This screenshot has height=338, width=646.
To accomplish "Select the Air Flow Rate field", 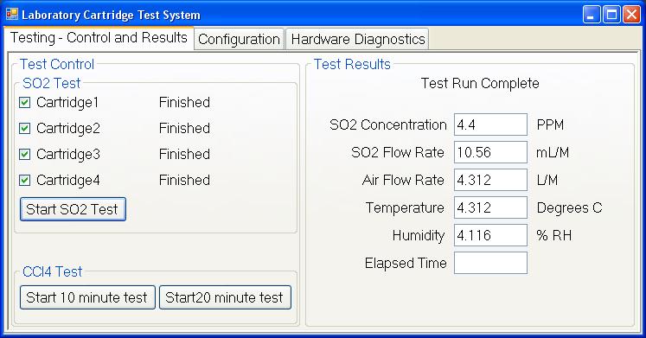I will click(490, 180).
